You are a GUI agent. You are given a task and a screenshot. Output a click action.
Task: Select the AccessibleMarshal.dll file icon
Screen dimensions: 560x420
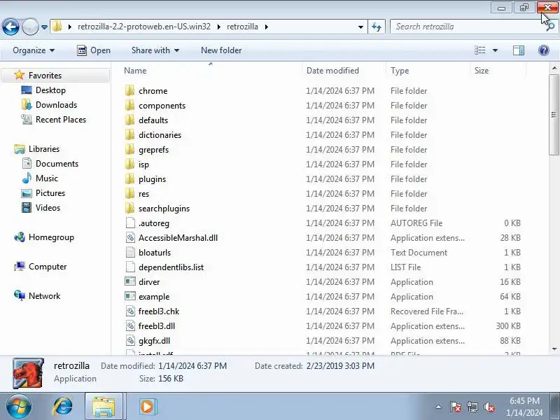(130, 237)
